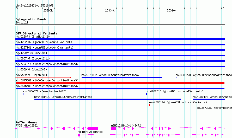This screenshot has width=232, height=138.
Task: Select nsv4281421 gnomAD variant label
Action: [x=63, y=97]
